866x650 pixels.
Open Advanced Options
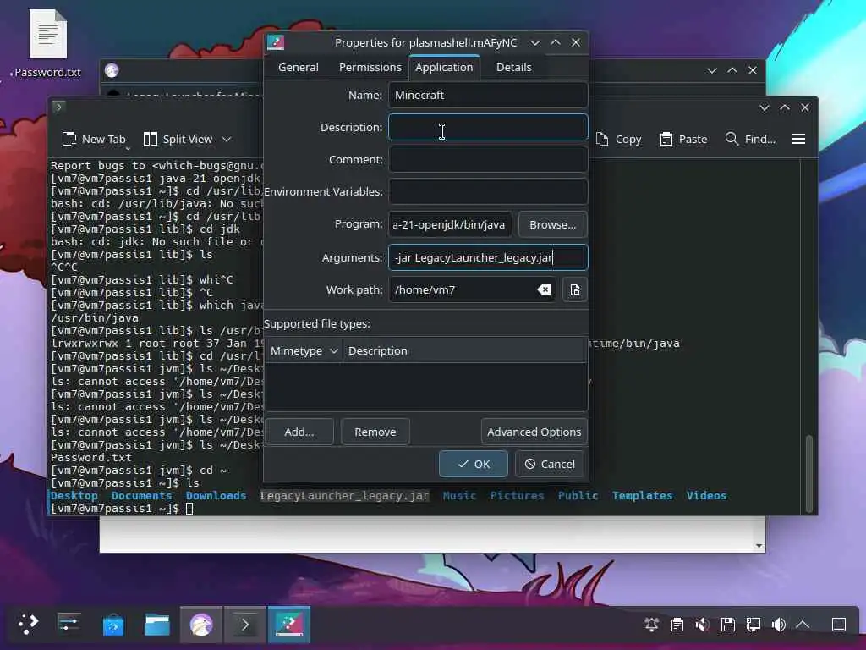click(x=534, y=432)
